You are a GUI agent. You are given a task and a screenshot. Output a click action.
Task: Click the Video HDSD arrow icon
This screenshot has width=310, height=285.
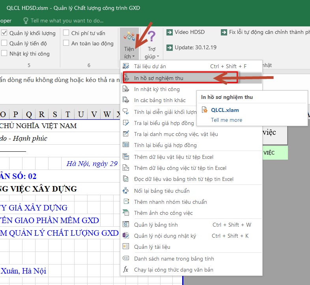click(170, 32)
